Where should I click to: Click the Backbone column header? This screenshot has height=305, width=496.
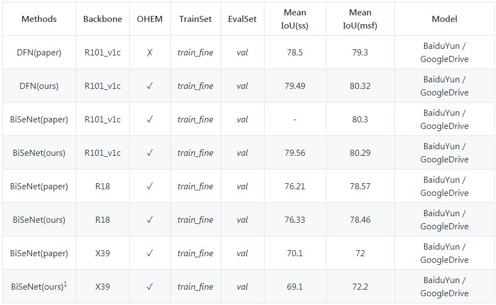pos(103,19)
